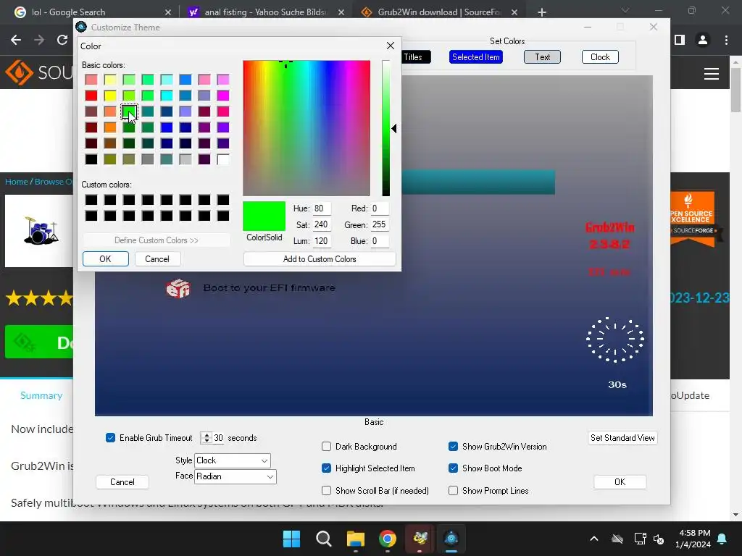Toggle the Chrome side panel icon
The image size is (742, 556).
click(680, 41)
